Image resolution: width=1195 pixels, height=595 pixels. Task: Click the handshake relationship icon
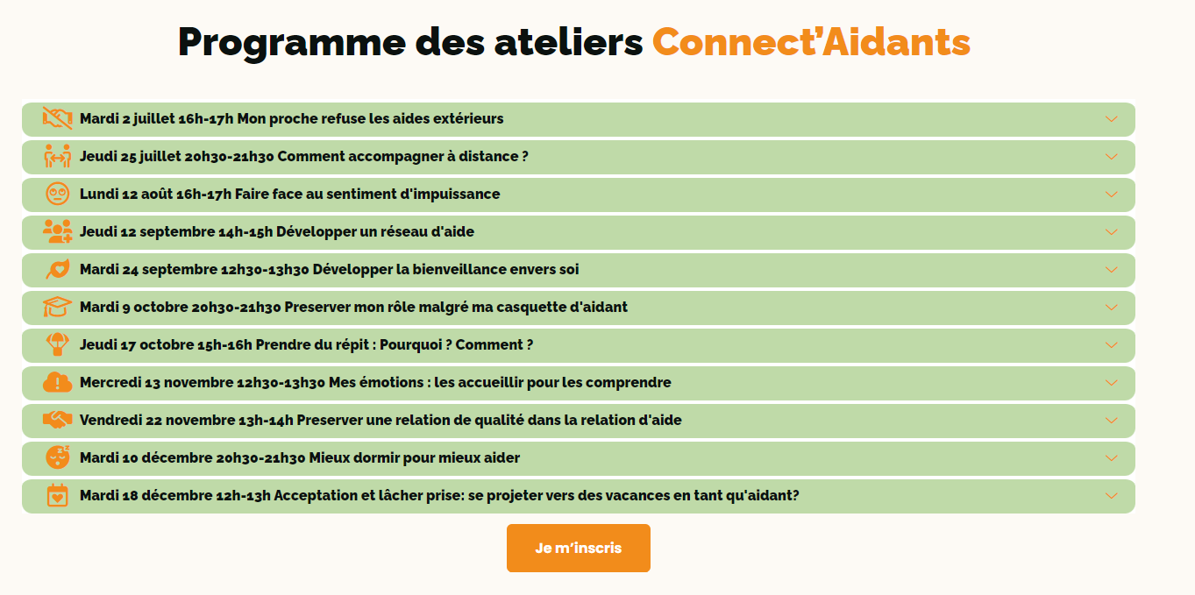coord(58,420)
